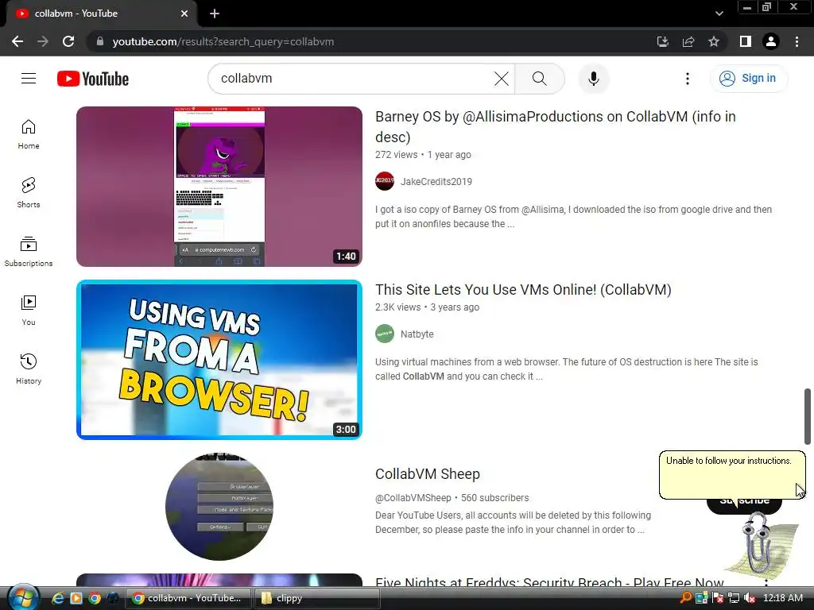
Task: Click the @CollabVMSheep handle text
Action: coord(413,498)
